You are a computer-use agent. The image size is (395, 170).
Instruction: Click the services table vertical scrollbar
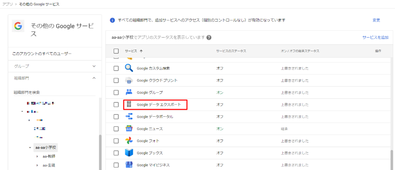(x=391, y=160)
